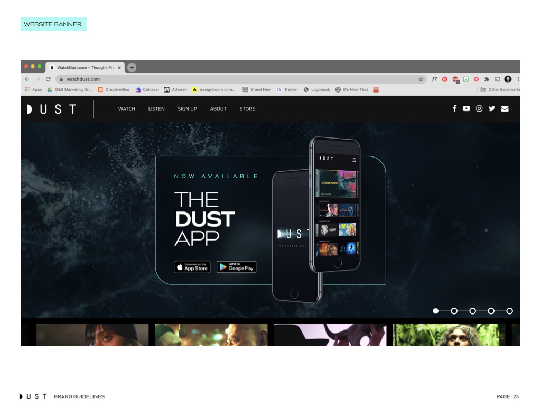Click the Download on the App Store button
Screen dimensions: 541x406
click(x=192, y=267)
